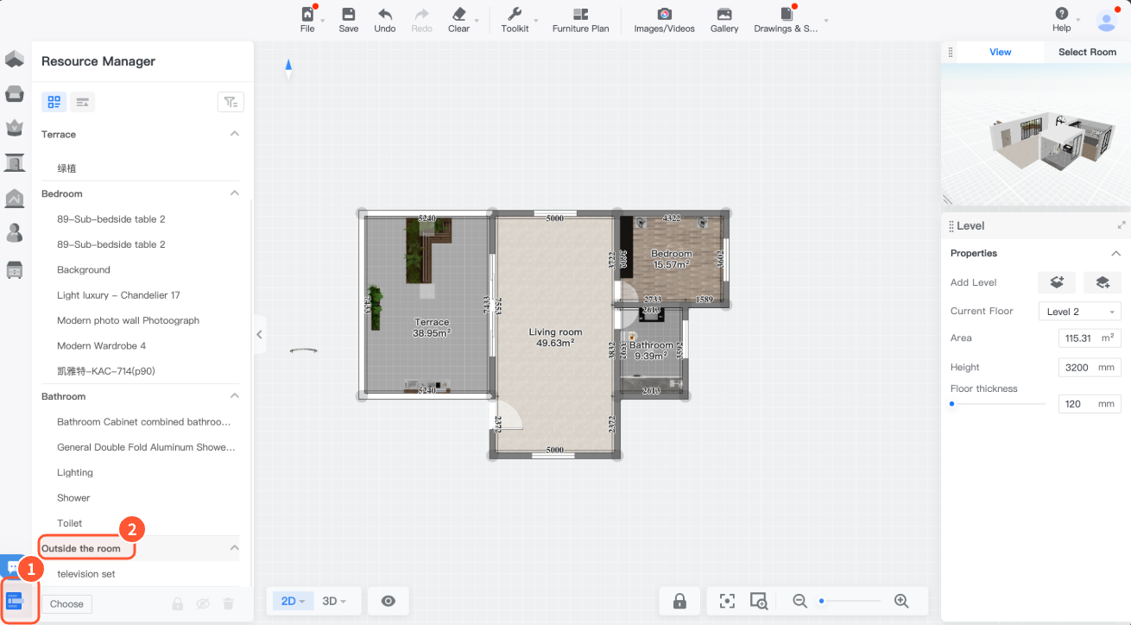Select the television set item
Screen dimensions: 1131x625
coord(86,574)
